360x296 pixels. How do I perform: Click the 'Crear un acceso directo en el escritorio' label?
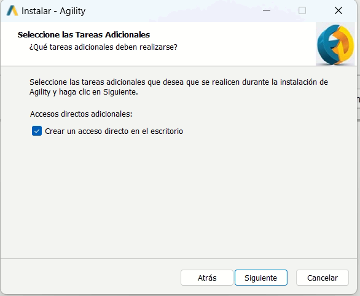[114, 131]
